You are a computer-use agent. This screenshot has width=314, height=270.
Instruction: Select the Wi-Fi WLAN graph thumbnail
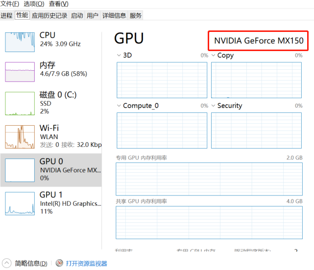coord(20,137)
